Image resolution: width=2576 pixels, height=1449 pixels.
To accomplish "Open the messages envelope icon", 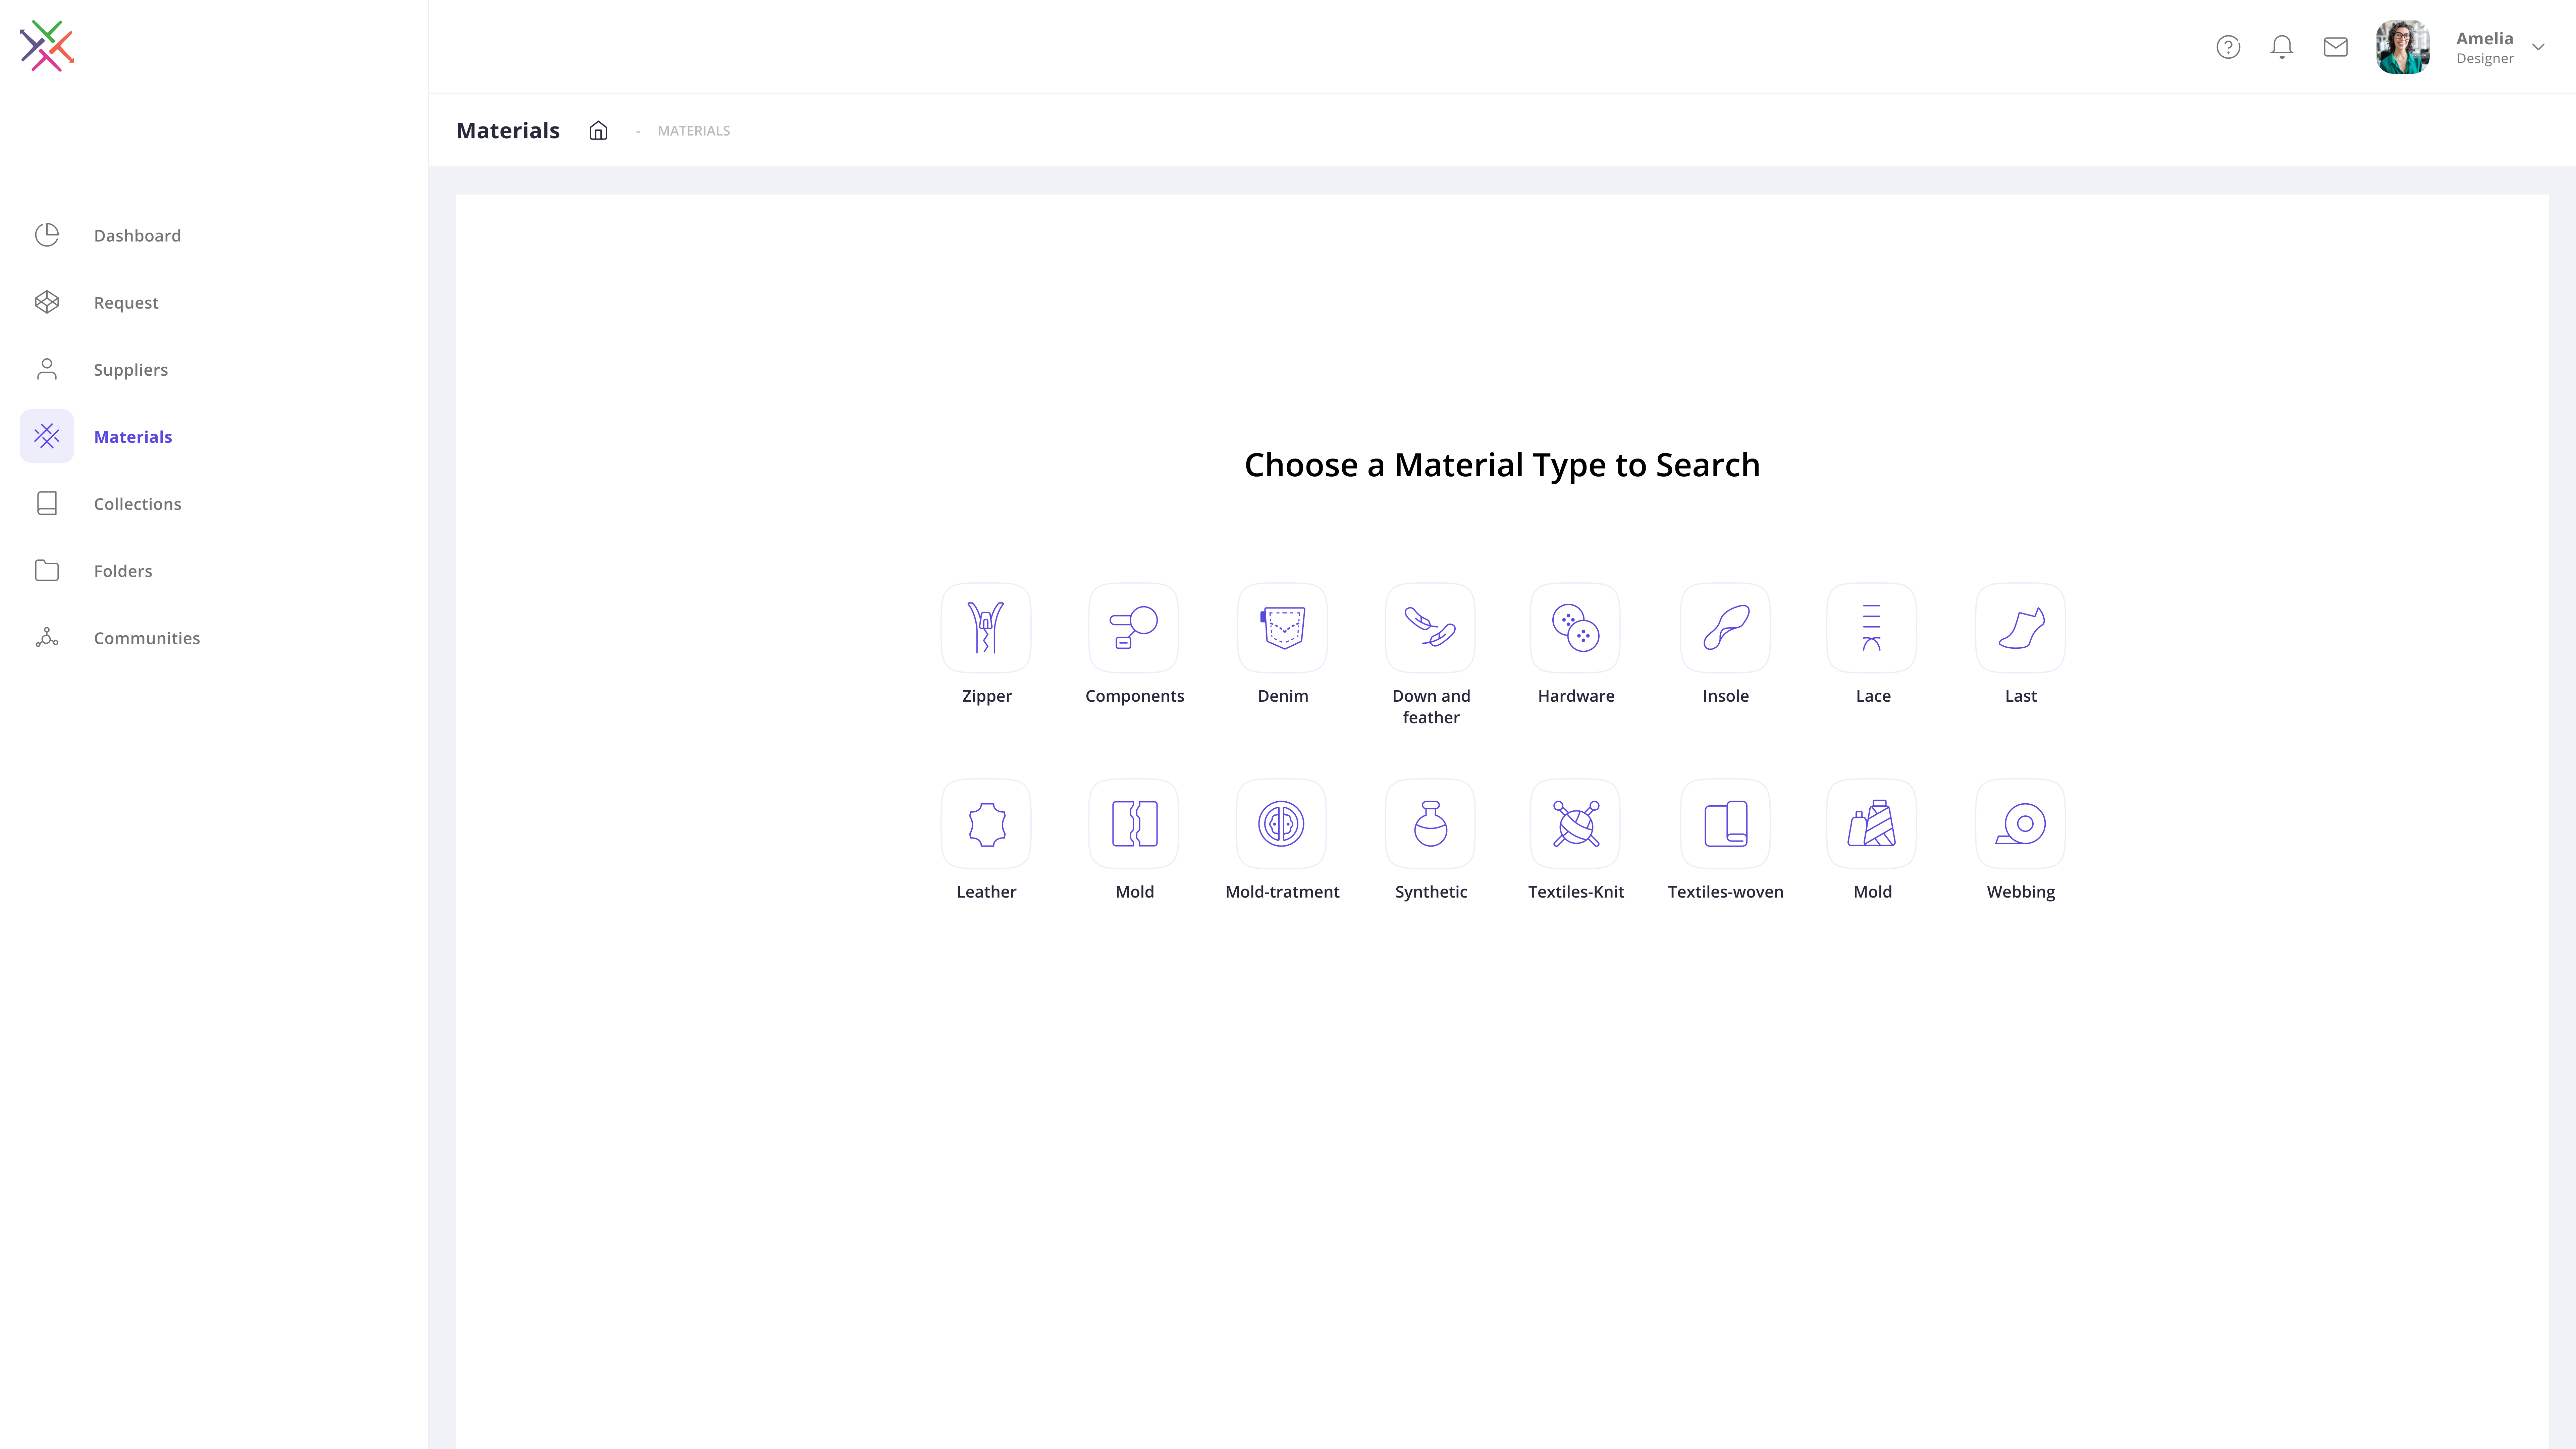I will pyautogui.click(x=2336, y=47).
